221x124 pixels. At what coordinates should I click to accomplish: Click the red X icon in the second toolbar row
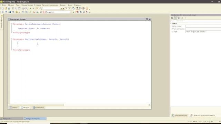point(34,12)
